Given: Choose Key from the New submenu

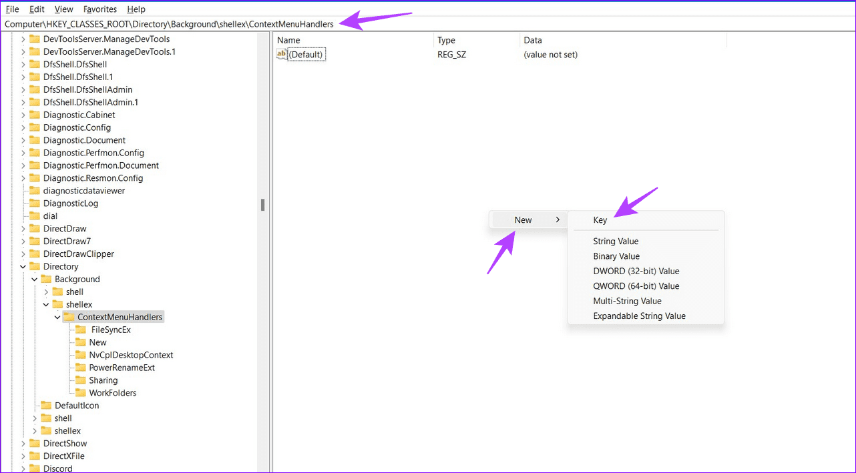Looking at the screenshot, I should pos(600,220).
